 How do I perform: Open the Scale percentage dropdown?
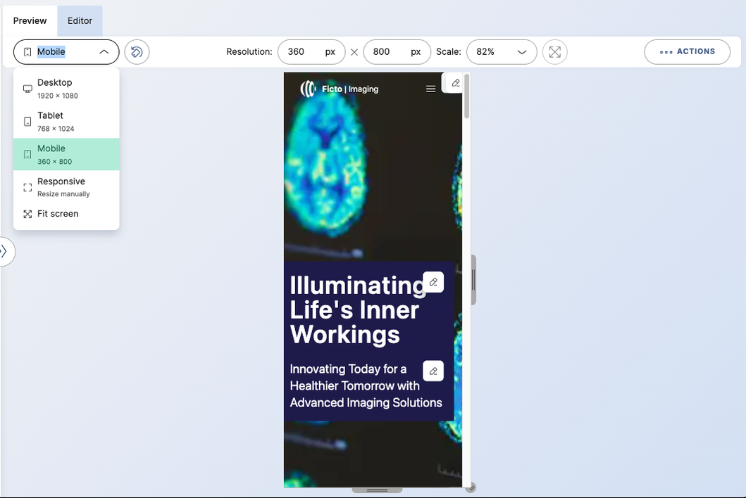(502, 51)
